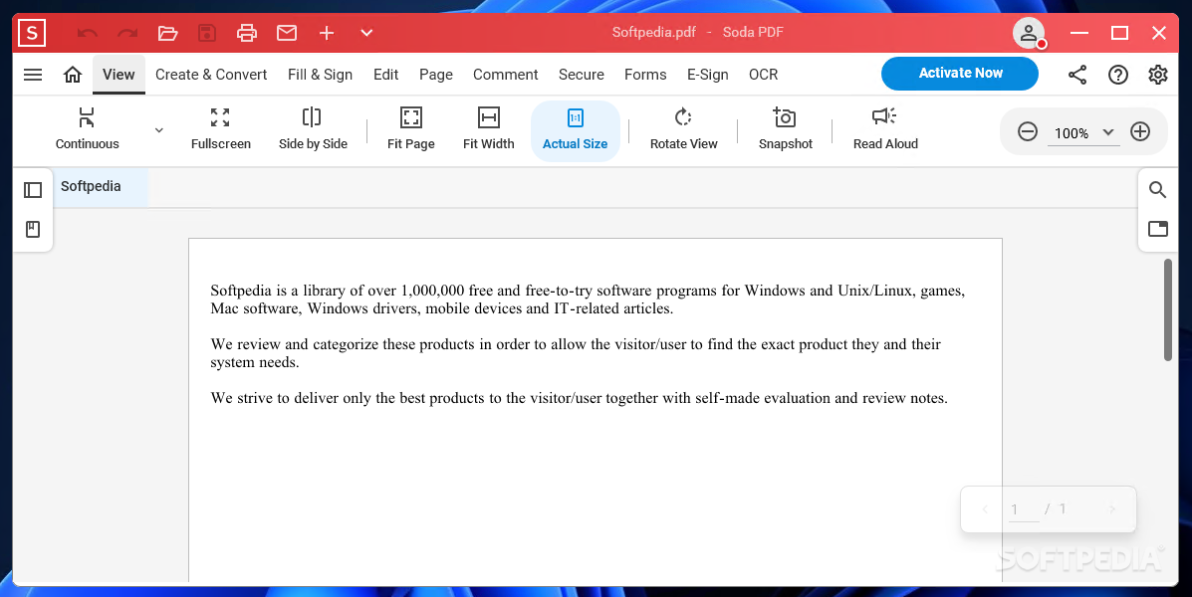The width and height of the screenshot is (1192, 597).
Task: Click the Soda PDF logo icon
Action: [33, 33]
